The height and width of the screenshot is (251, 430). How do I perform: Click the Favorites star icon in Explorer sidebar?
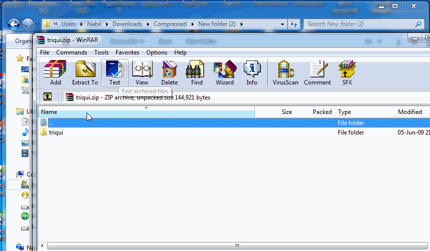coord(20,58)
